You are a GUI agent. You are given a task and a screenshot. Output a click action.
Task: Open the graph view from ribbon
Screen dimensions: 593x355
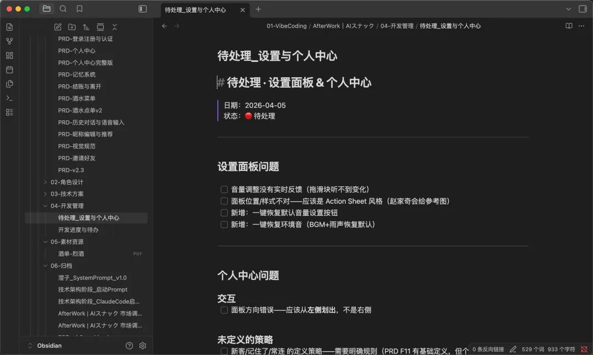point(9,41)
